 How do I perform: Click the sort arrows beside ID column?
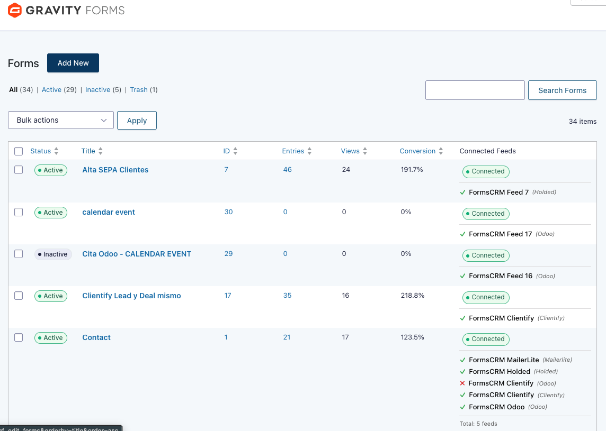235,151
